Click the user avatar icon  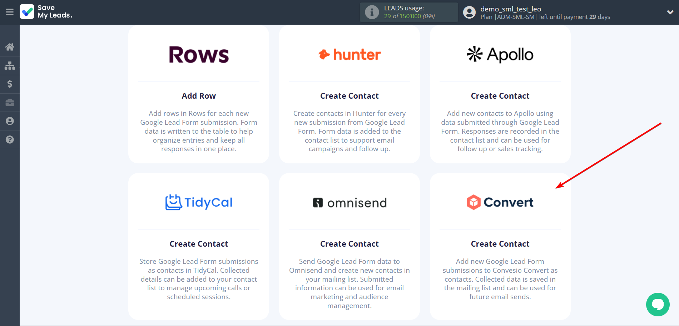click(469, 13)
